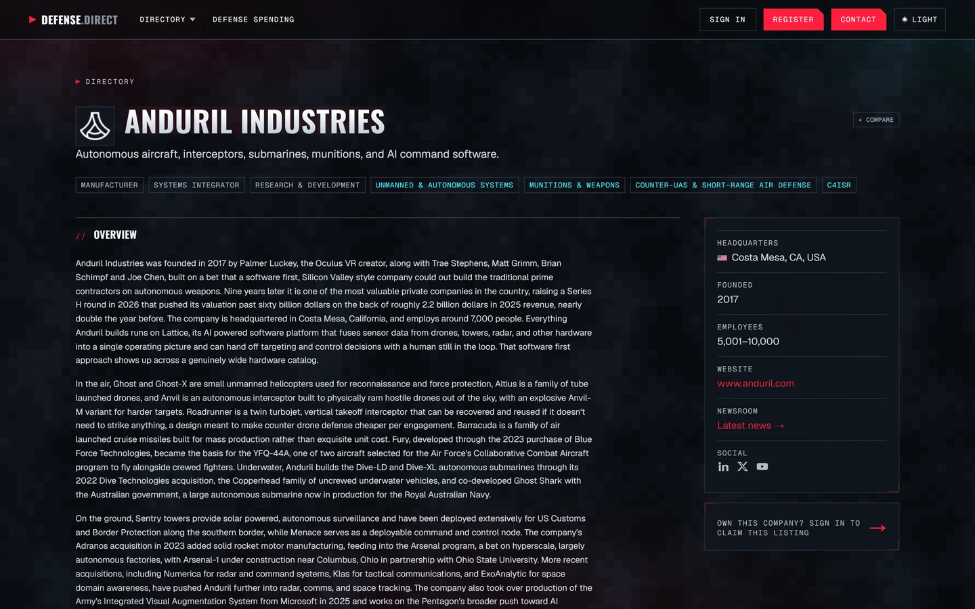975x609 pixels.
Task: Expand the Directory dropdown menu
Action: click(x=167, y=20)
